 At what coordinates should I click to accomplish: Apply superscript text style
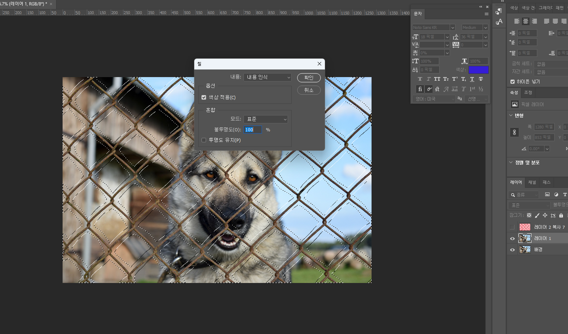tap(455, 79)
